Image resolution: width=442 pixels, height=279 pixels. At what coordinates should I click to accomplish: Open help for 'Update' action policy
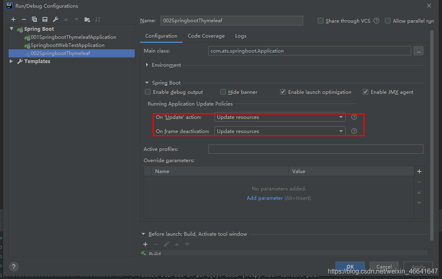pyautogui.click(x=354, y=117)
